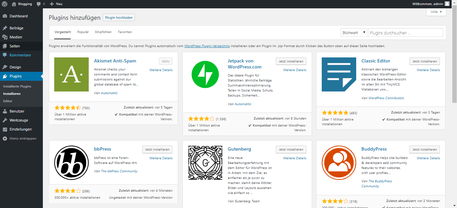Viewport: 457px width, 208px height.
Task: Click The bbPress Community author link
Action: (x=119, y=171)
